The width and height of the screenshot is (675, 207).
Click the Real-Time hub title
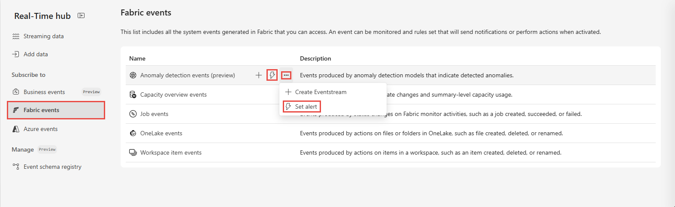coord(42,16)
